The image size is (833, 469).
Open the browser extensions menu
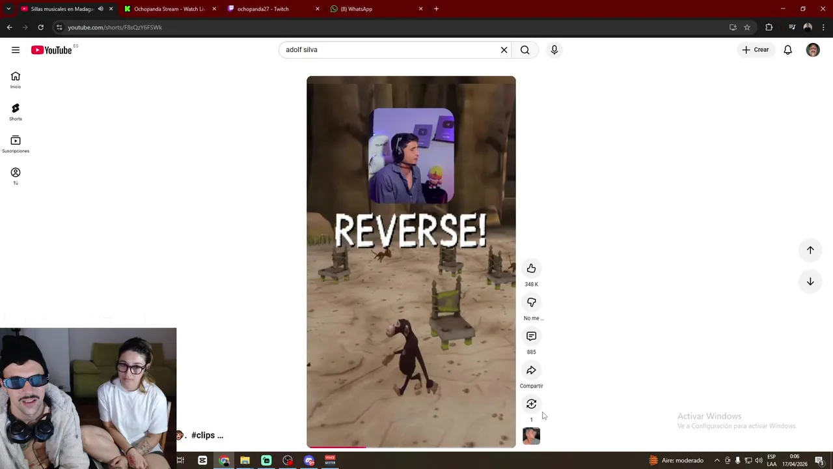(769, 27)
